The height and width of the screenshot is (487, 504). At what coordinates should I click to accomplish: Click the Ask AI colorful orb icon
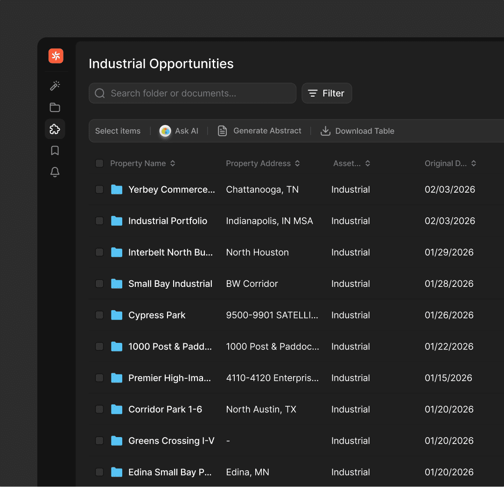pyautogui.click(x=165, y=131)
